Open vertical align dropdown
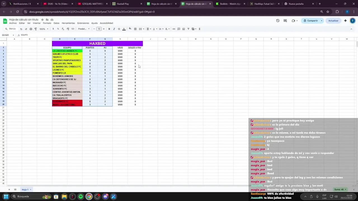 tap(155, 29)
